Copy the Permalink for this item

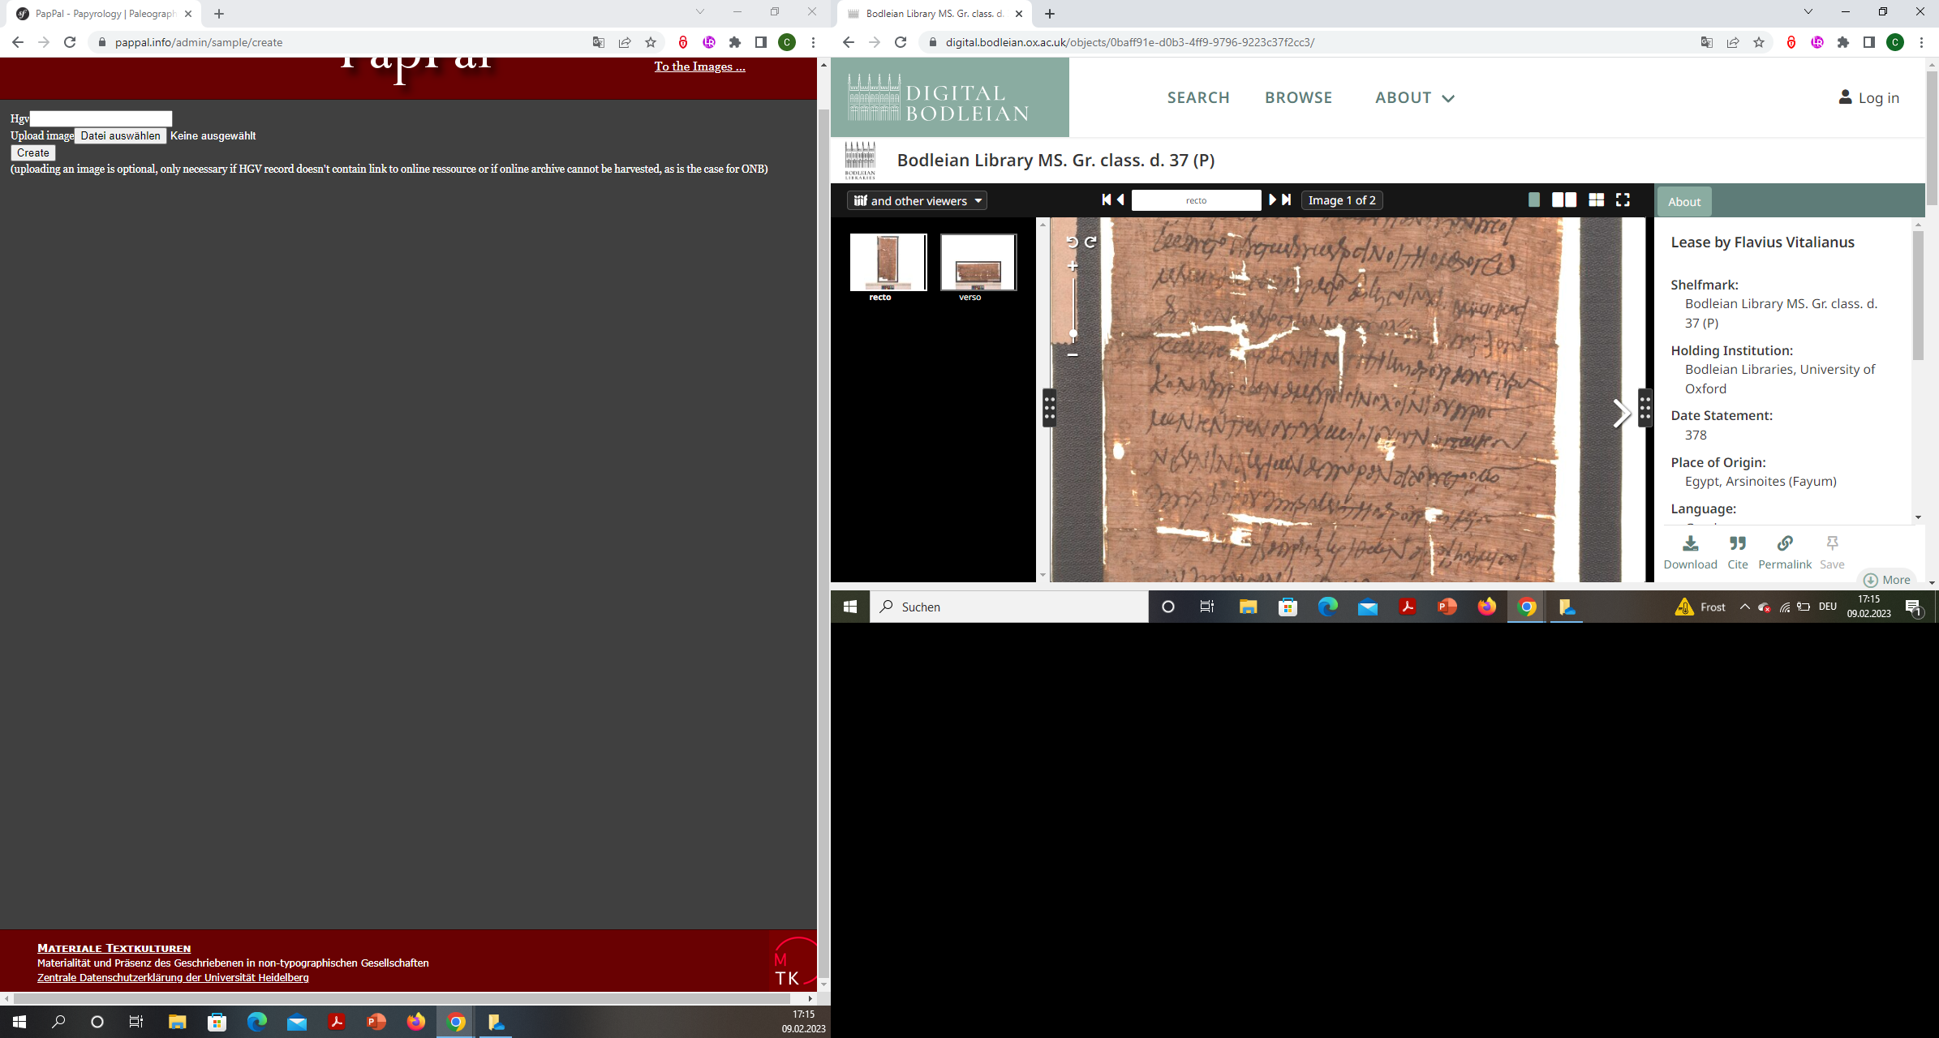(1785, 552)
